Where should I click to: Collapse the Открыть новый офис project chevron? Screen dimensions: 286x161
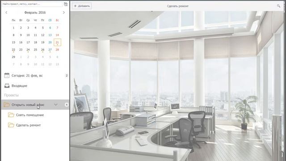[x=55, y=105]
